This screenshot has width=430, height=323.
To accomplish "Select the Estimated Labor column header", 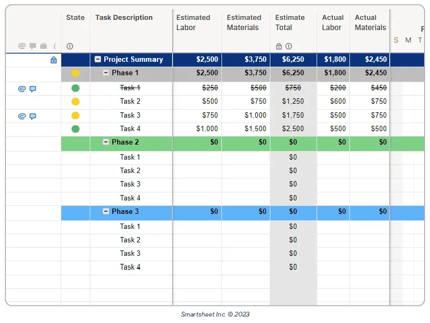I will [x=195, y=23].
